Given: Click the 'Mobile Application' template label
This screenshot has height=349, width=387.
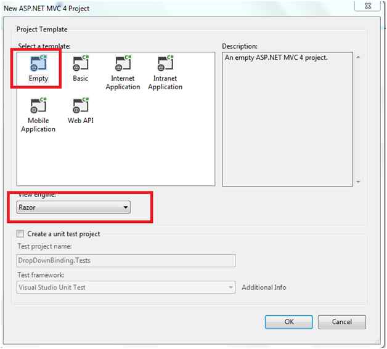Looking at the screenshot, I should point(38,125).
